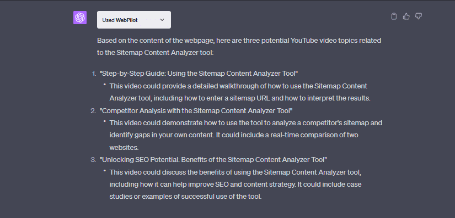The image size is (455, 218).
Task: Copy the response with the clipboard icon
Action: click(x=394, y=16)
